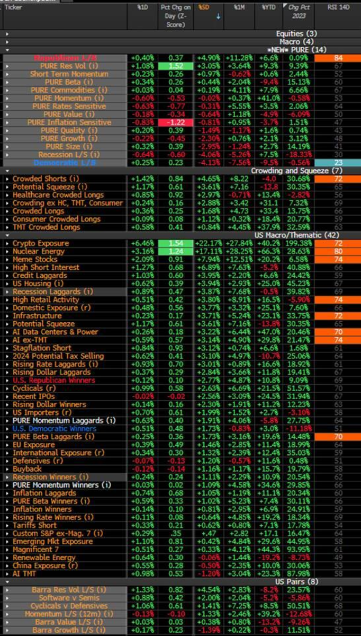The image size is (361, 636).
Task: Expand the Equities (3) group
Action: coord(7,33)
